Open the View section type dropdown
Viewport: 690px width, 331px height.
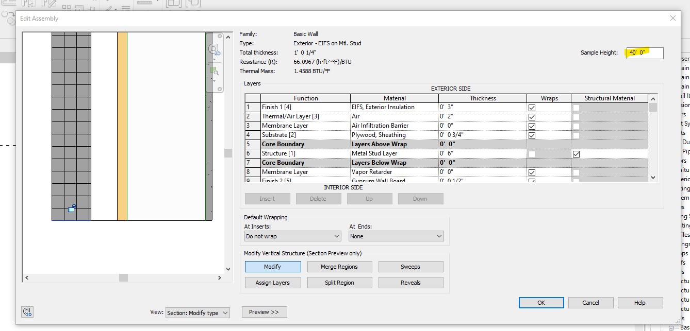click(x=198, y=312)
